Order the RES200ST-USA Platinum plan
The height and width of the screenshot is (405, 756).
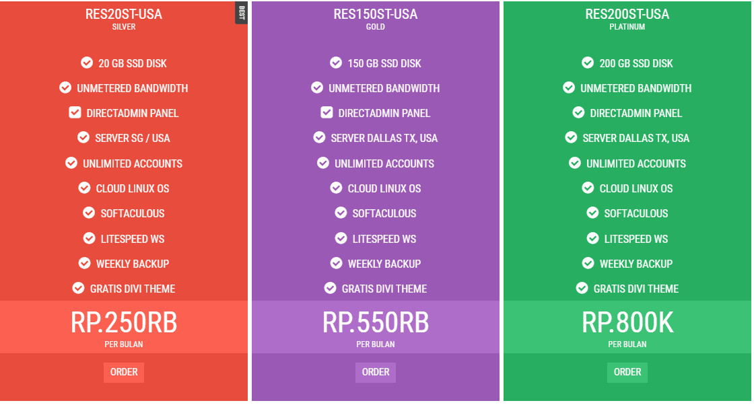(x=627, y=372)
